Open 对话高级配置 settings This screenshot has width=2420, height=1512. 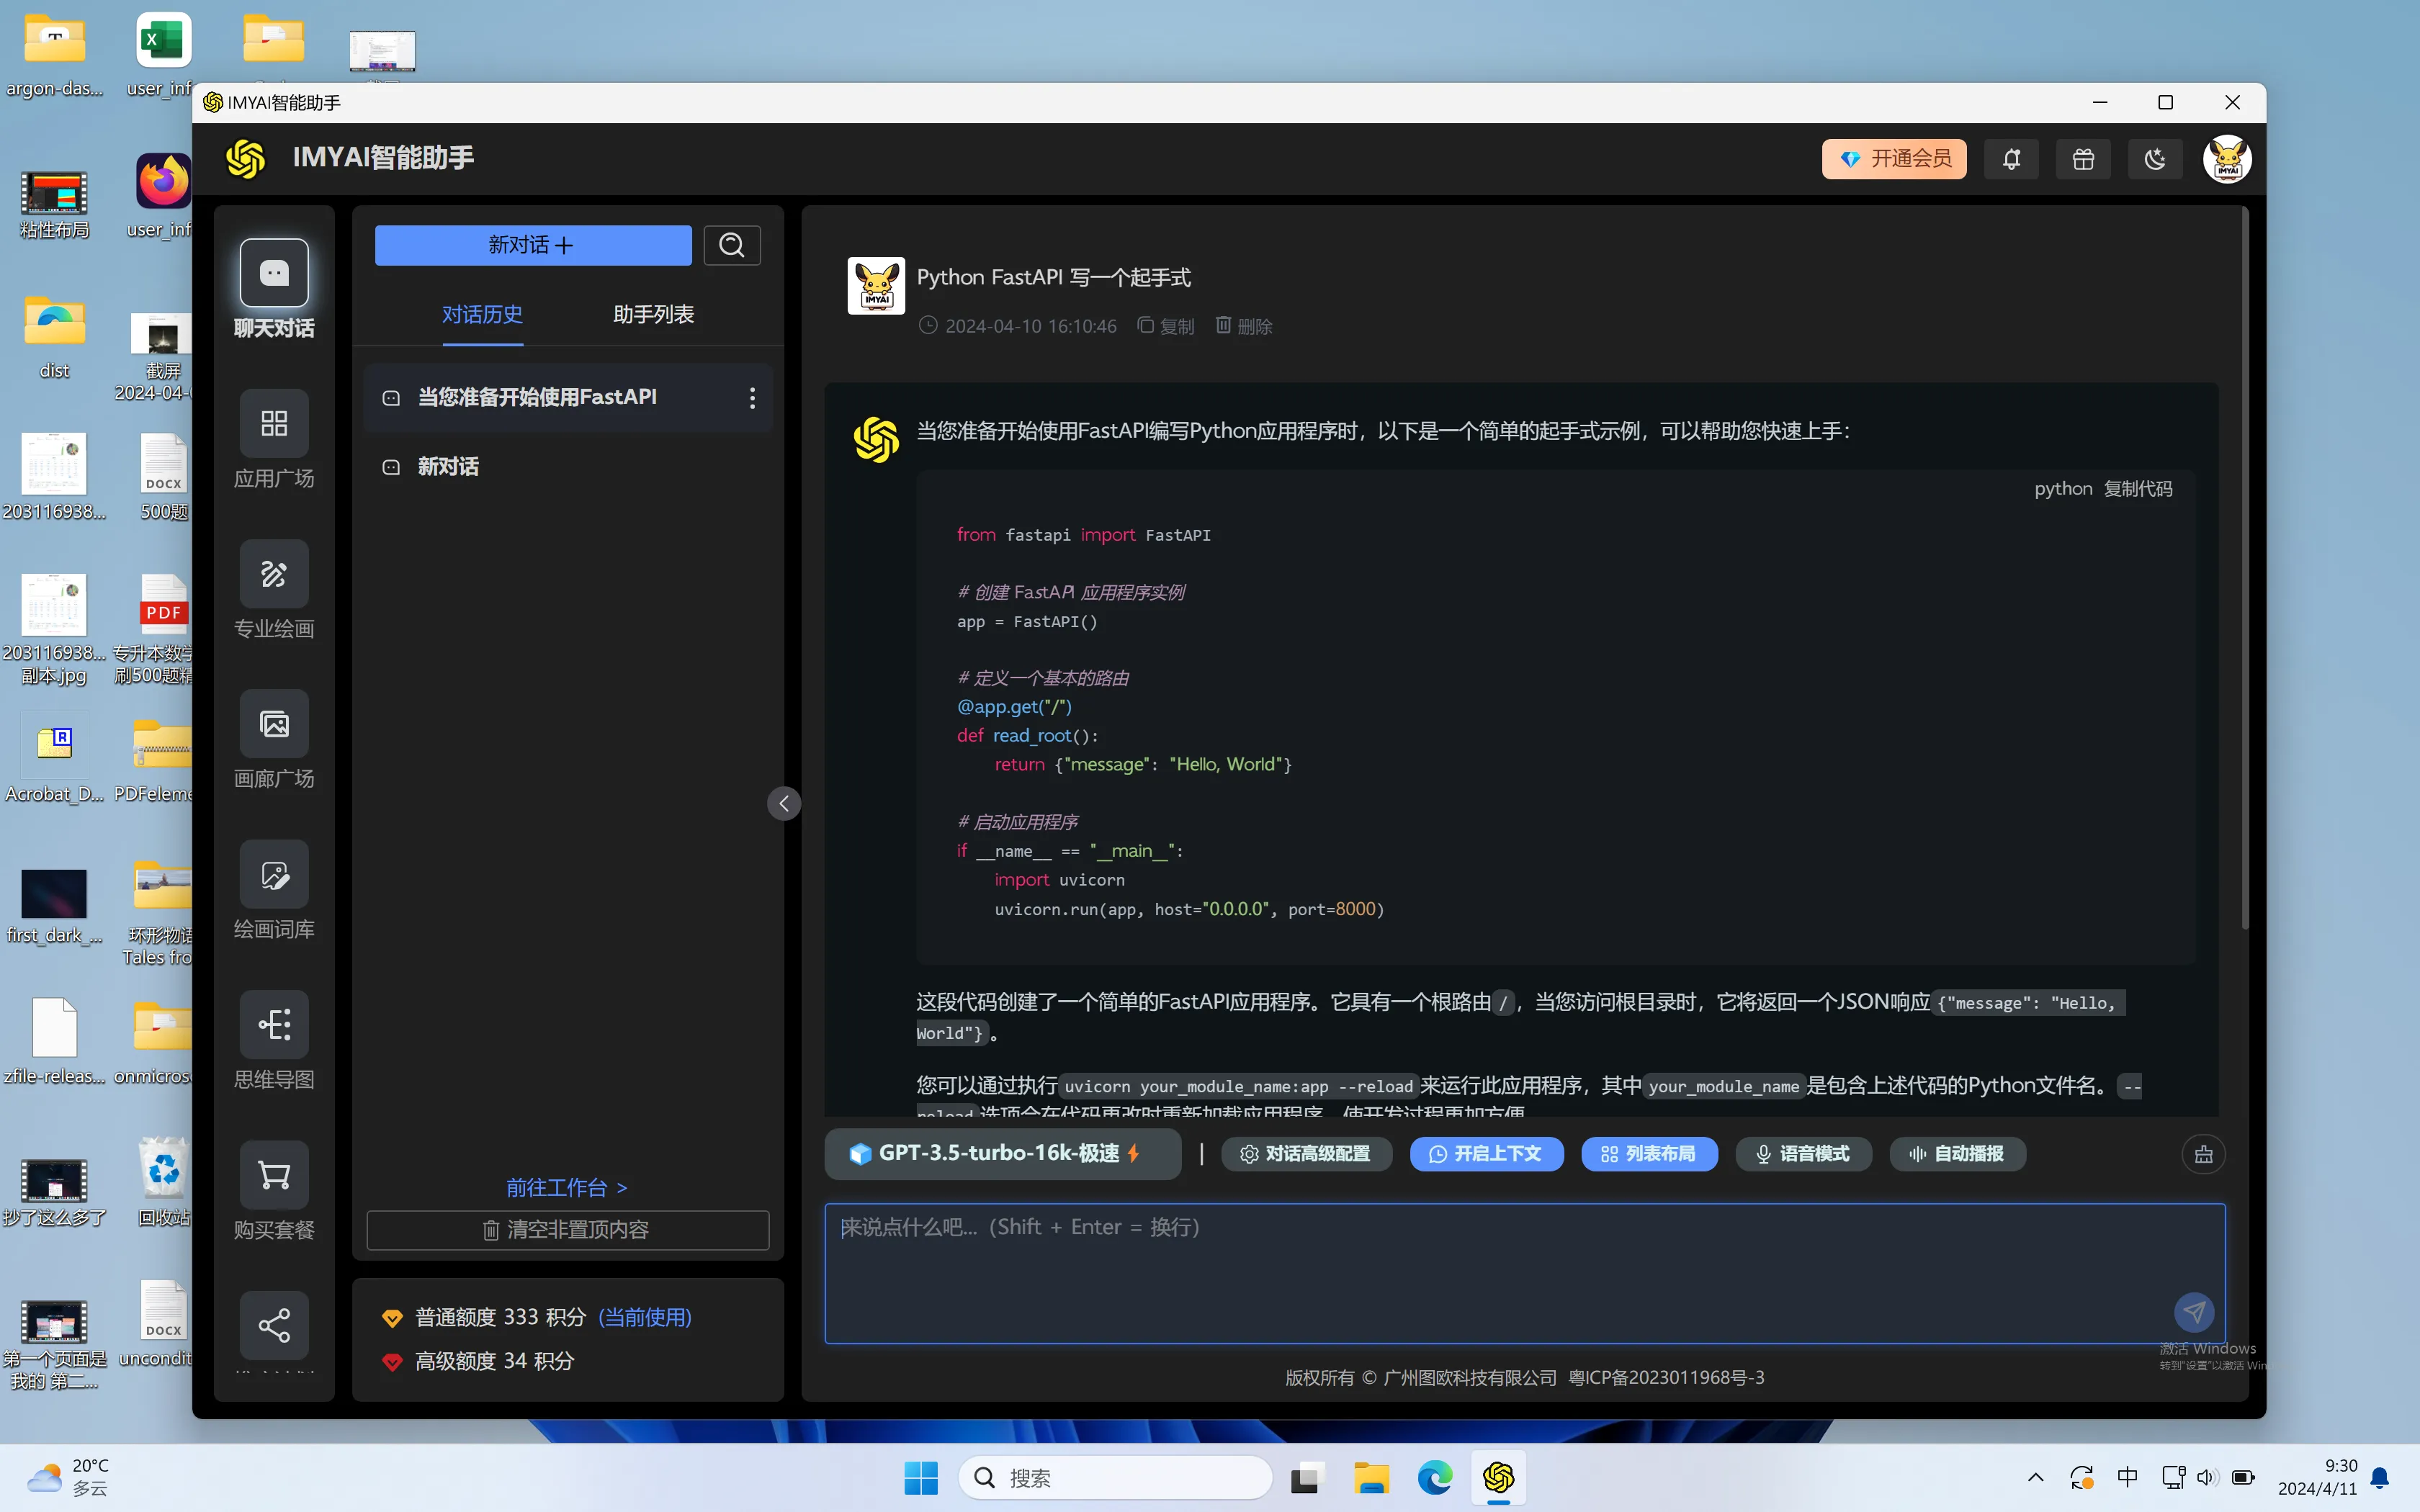pos(1306,1154)
